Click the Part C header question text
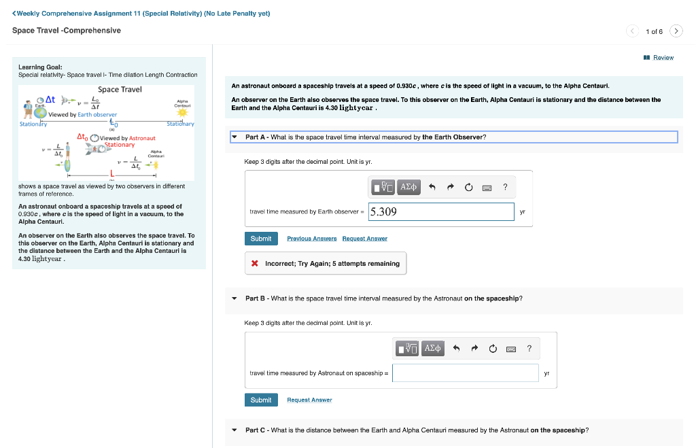Screen dimensions: 696x448 point(417,430)
